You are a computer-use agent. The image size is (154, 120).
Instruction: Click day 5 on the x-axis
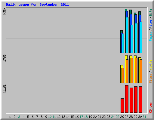click(x=28, y=117)
